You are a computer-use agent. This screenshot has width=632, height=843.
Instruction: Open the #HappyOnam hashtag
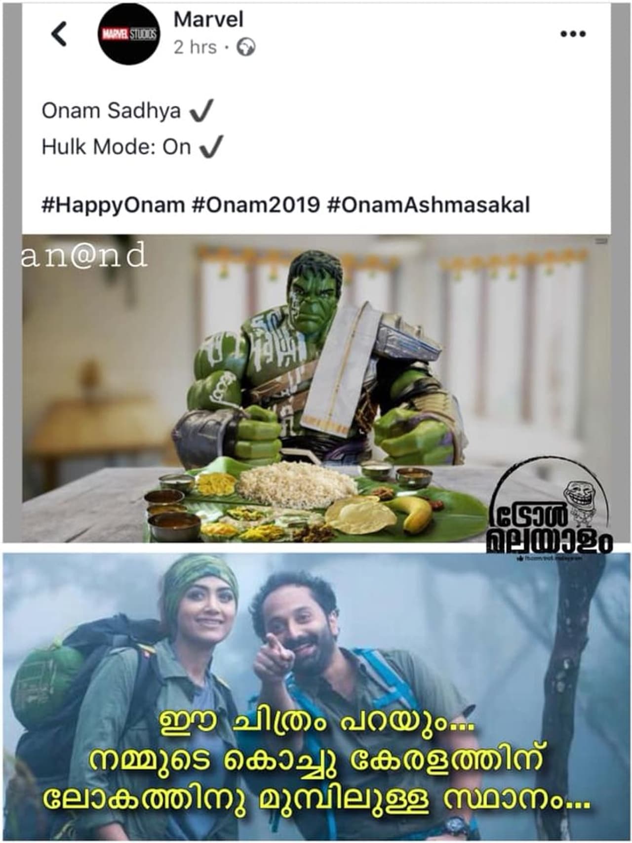[x=113, y=204]
